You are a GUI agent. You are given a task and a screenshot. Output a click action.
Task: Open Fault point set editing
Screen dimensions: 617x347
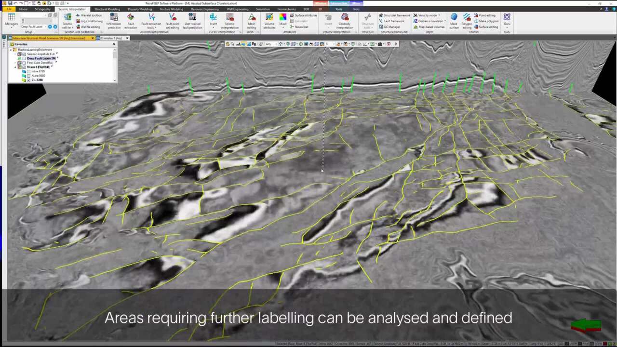click(x=172, y=21)
